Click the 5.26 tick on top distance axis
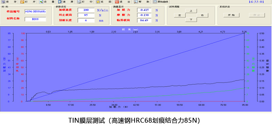The width and height of the screenshot is (272, 129). point(244,32)
